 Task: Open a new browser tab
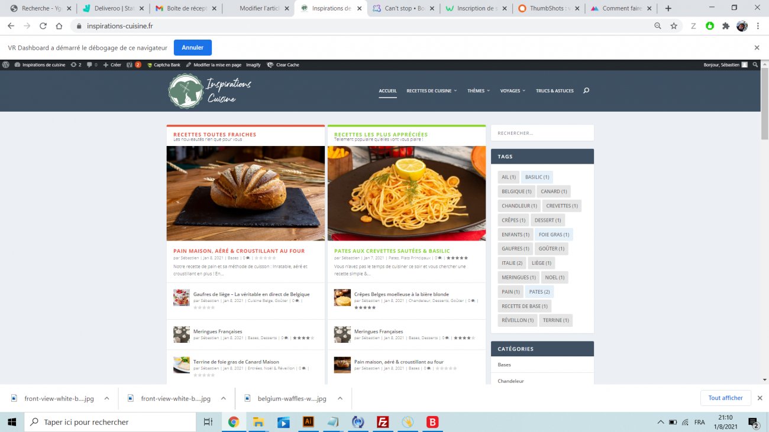[x=668, y=8]
